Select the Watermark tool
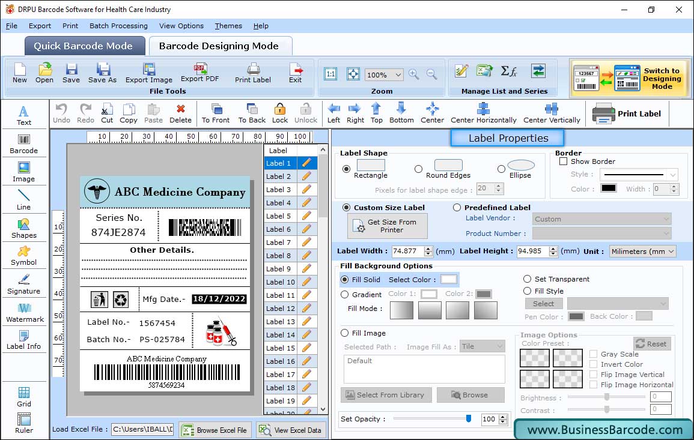This screenshot has height=440, width=694. (24, 313)
